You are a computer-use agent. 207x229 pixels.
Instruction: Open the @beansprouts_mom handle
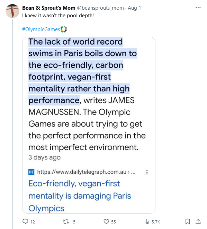pyautogui.click(x=100, y=8)
